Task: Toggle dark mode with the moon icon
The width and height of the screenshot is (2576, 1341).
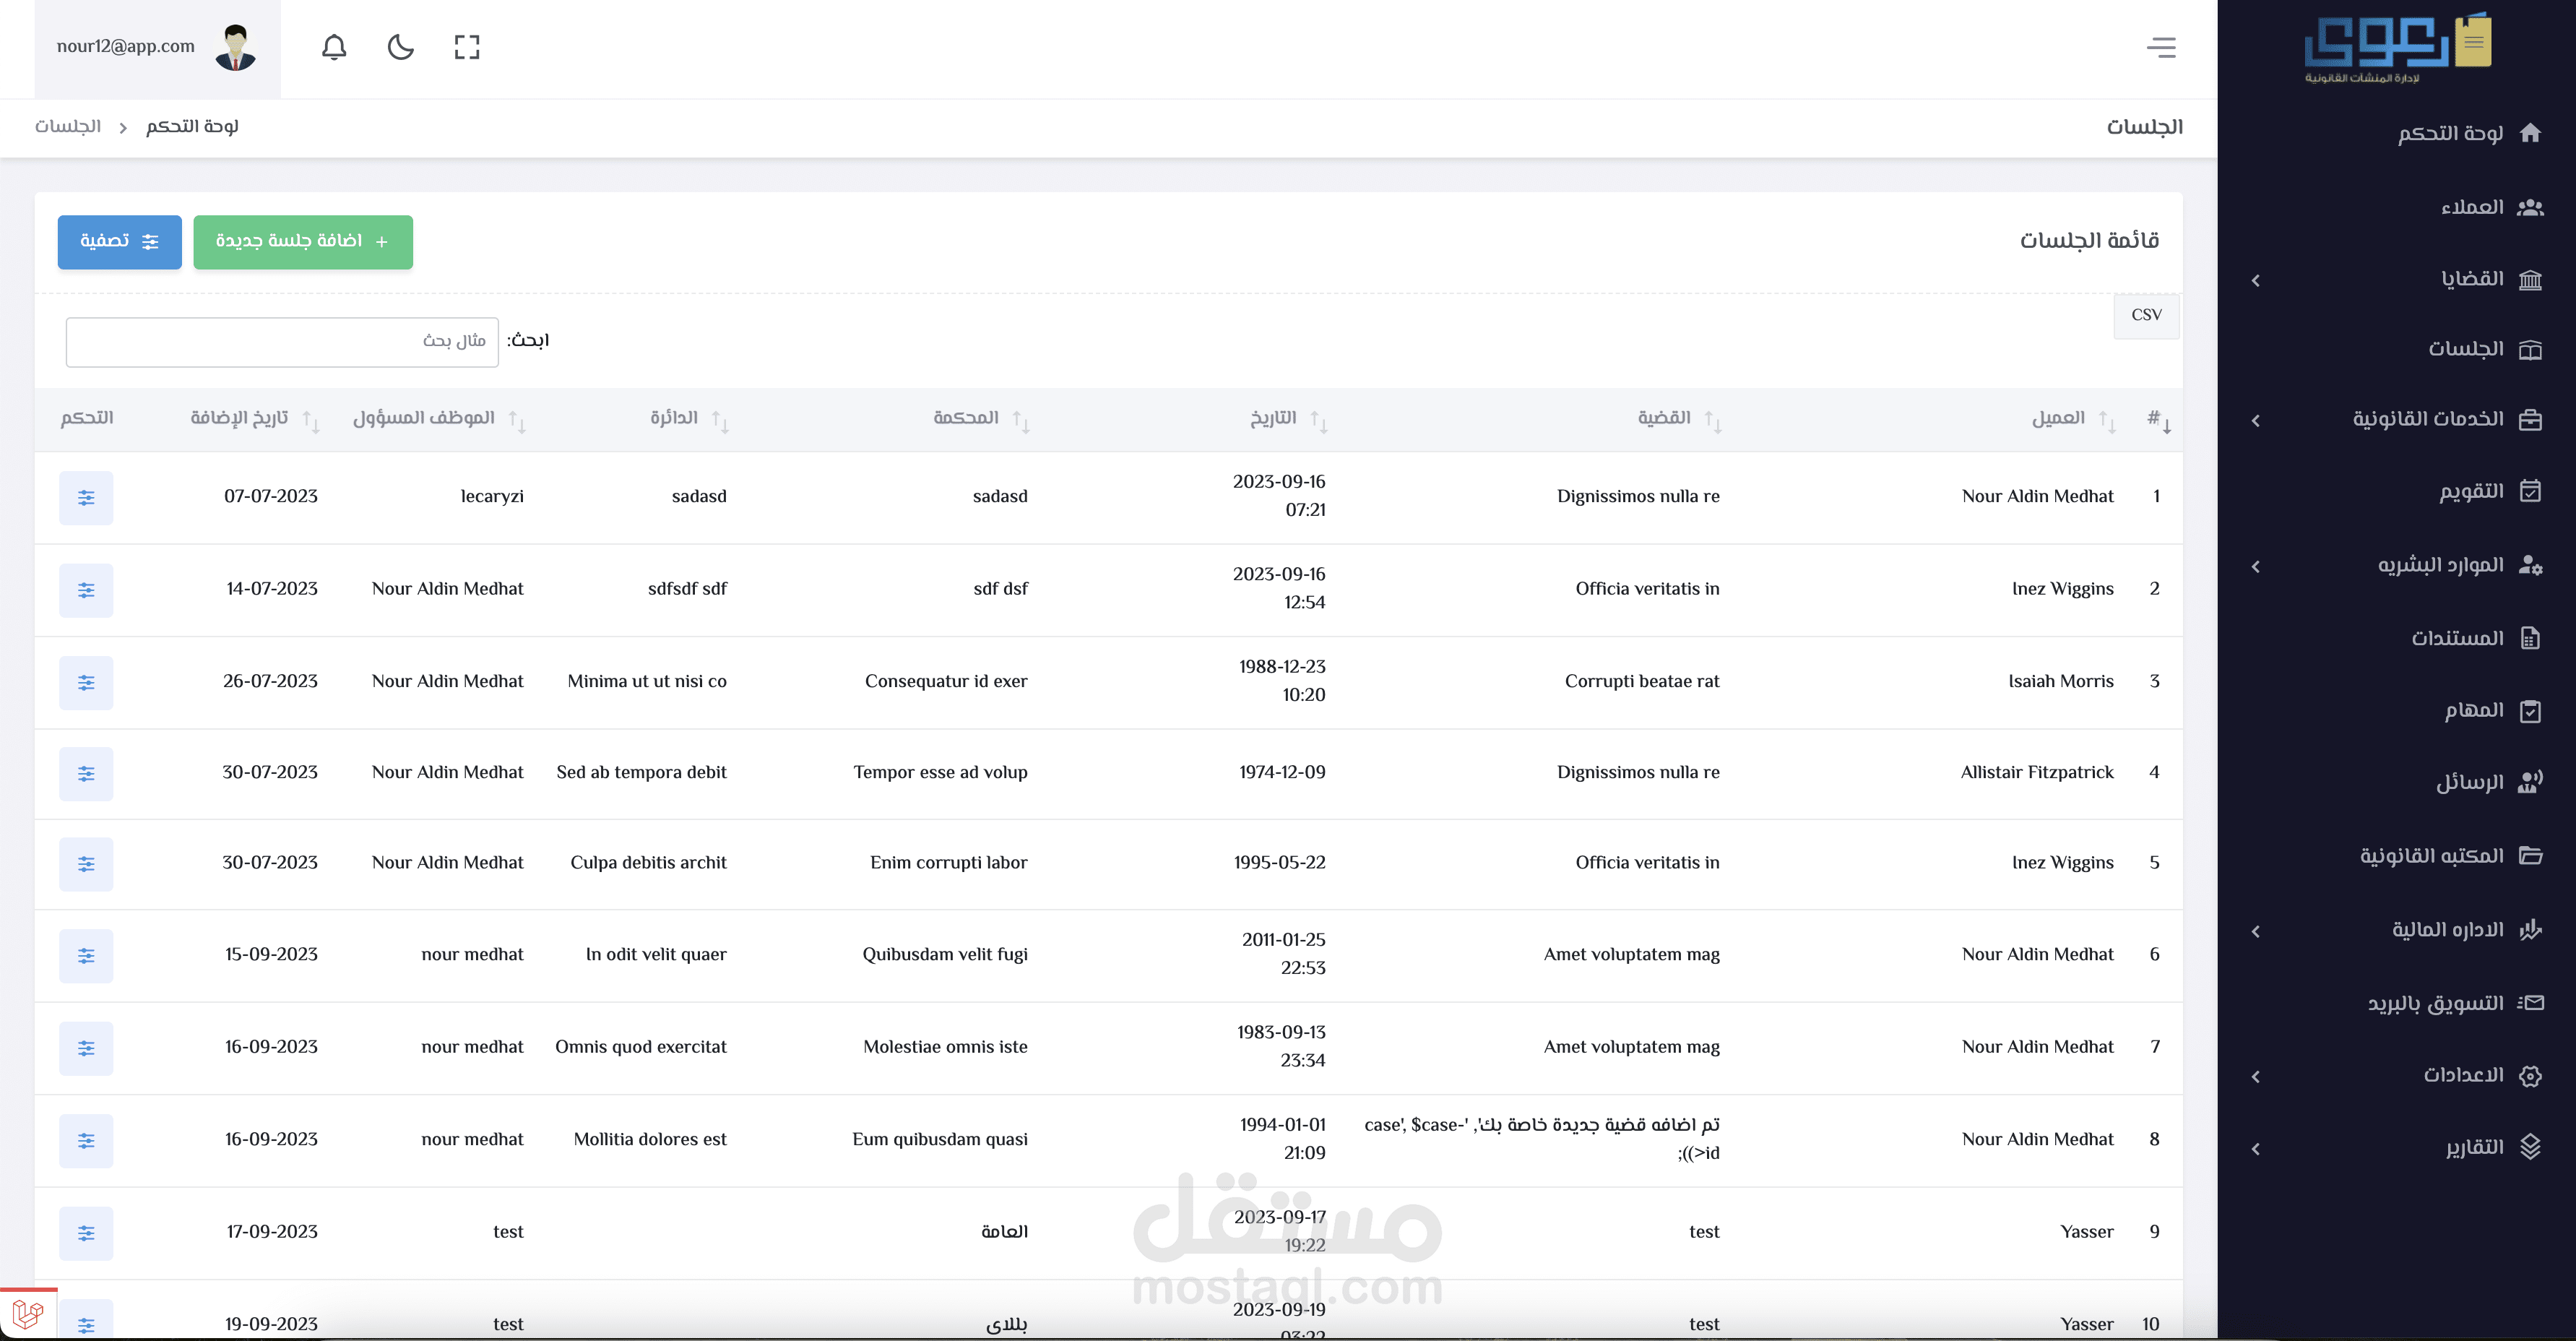Action: (400, 47)
